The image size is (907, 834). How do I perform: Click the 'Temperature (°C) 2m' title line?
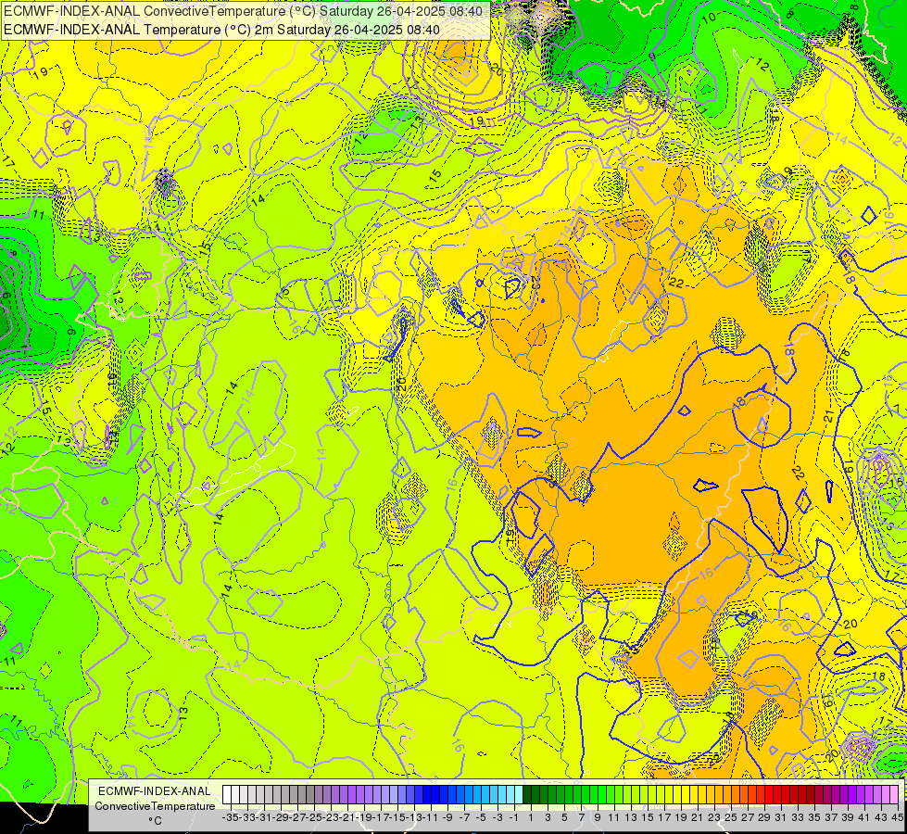(x=221, y=30)
